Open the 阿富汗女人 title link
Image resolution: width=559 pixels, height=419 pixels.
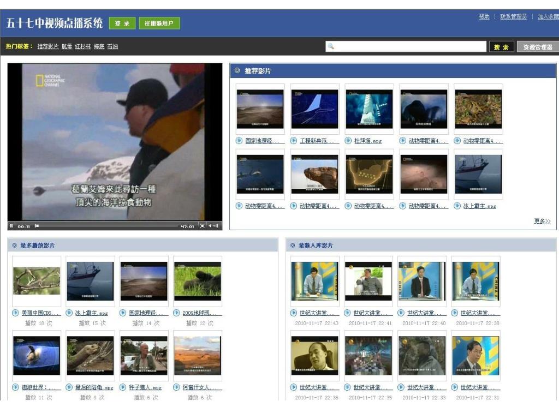click(x=202, y=387)
